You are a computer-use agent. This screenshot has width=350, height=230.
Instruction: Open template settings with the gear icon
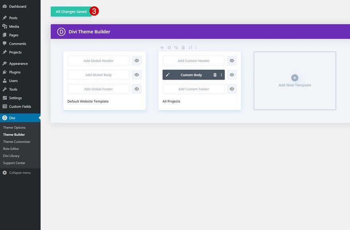tap(169, 47)
